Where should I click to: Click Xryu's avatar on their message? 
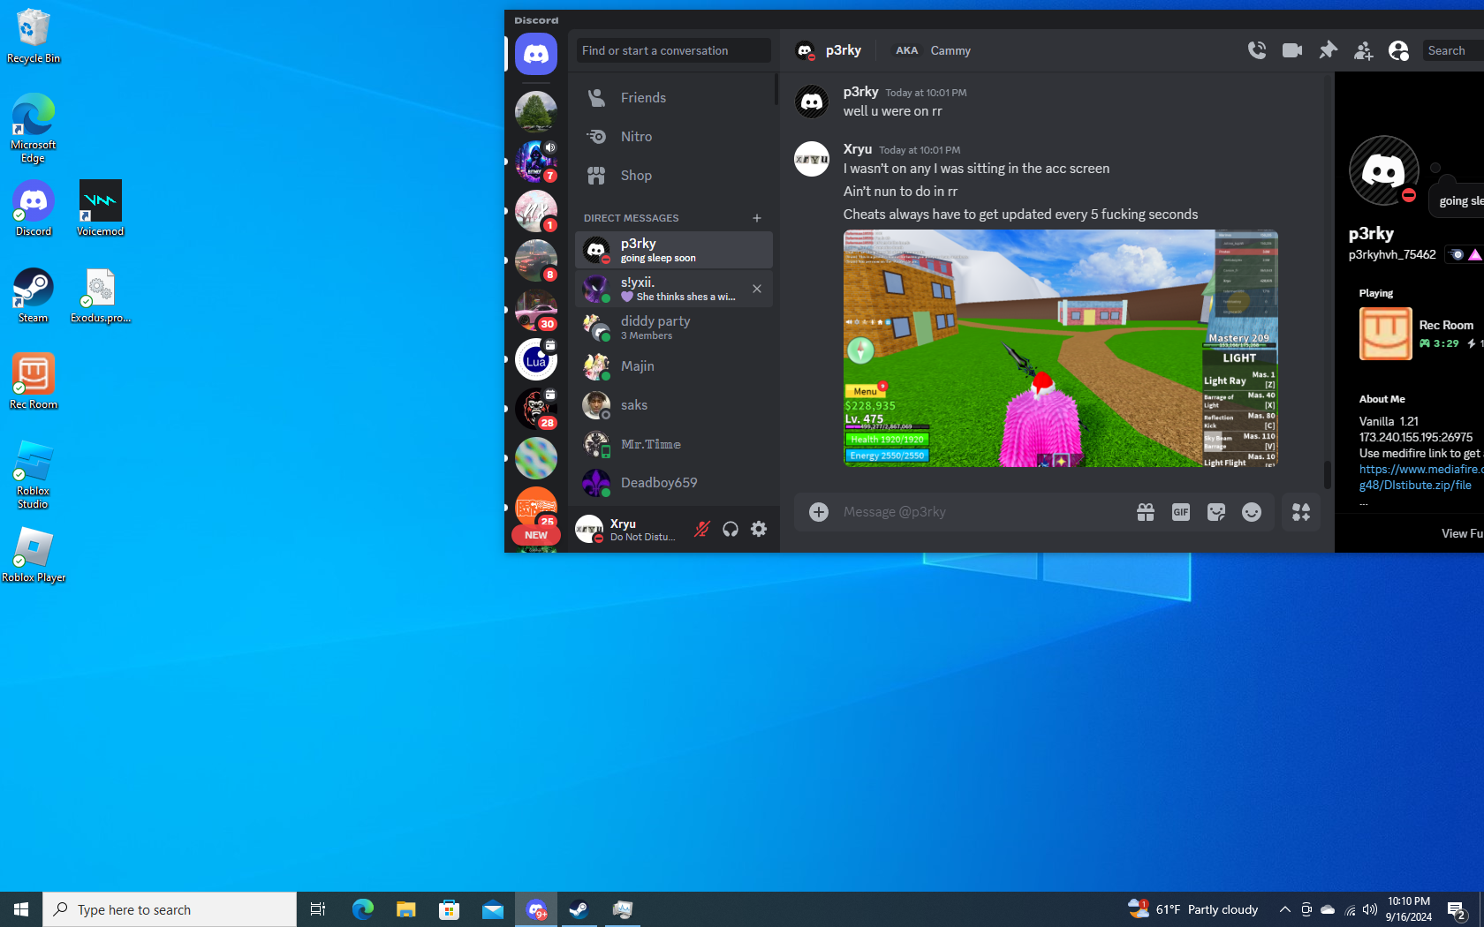[812, 159]
